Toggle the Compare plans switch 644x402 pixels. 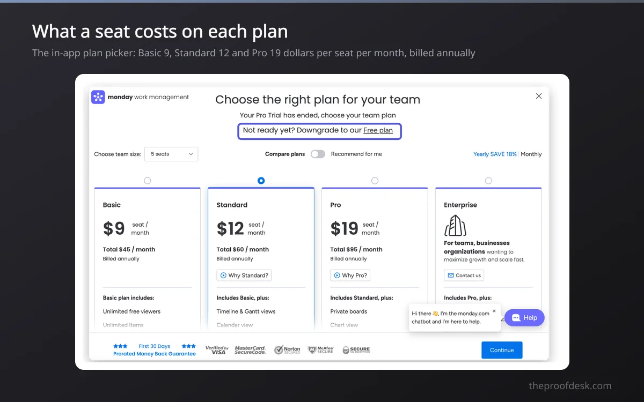pos(318,154)
